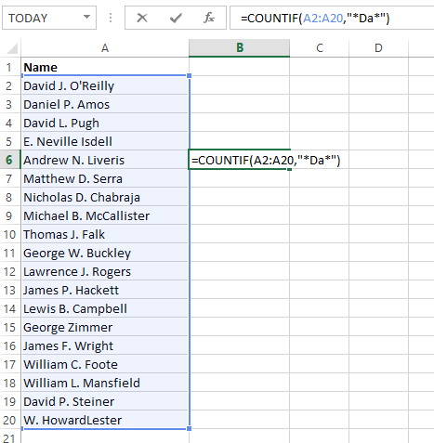Confirm the formula with checkmark icon
Viewport: 434px width, 443px height.
(x=176, y=18)
